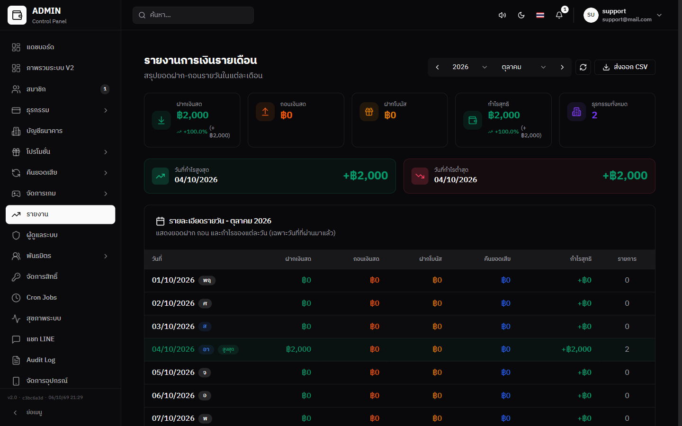This screenshot has width=682, height=426.
Task: Click the ฝากเงินสด download icon card
Action: pyautogui.click(x=162, y=120)
